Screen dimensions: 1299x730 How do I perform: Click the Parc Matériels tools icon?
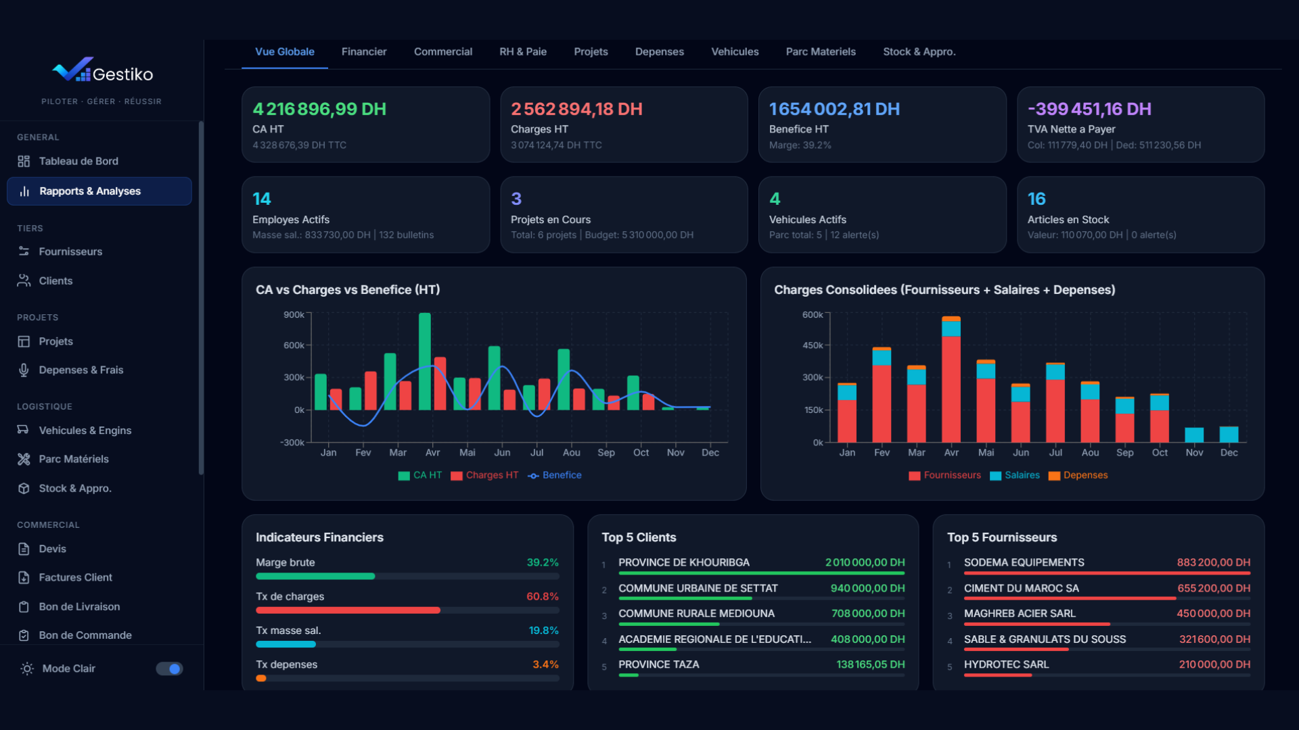click(24, 459)
